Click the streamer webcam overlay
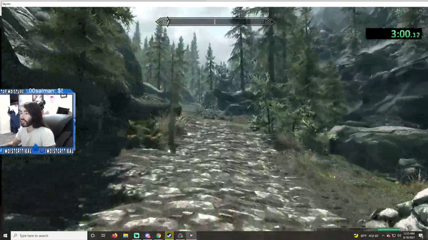This screenshot has height=240, width=428. [37, 121]
